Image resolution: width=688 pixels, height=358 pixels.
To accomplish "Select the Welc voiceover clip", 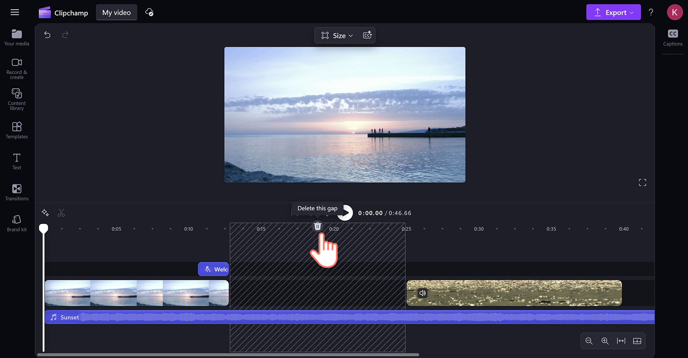I will click(x=213, y=269).
